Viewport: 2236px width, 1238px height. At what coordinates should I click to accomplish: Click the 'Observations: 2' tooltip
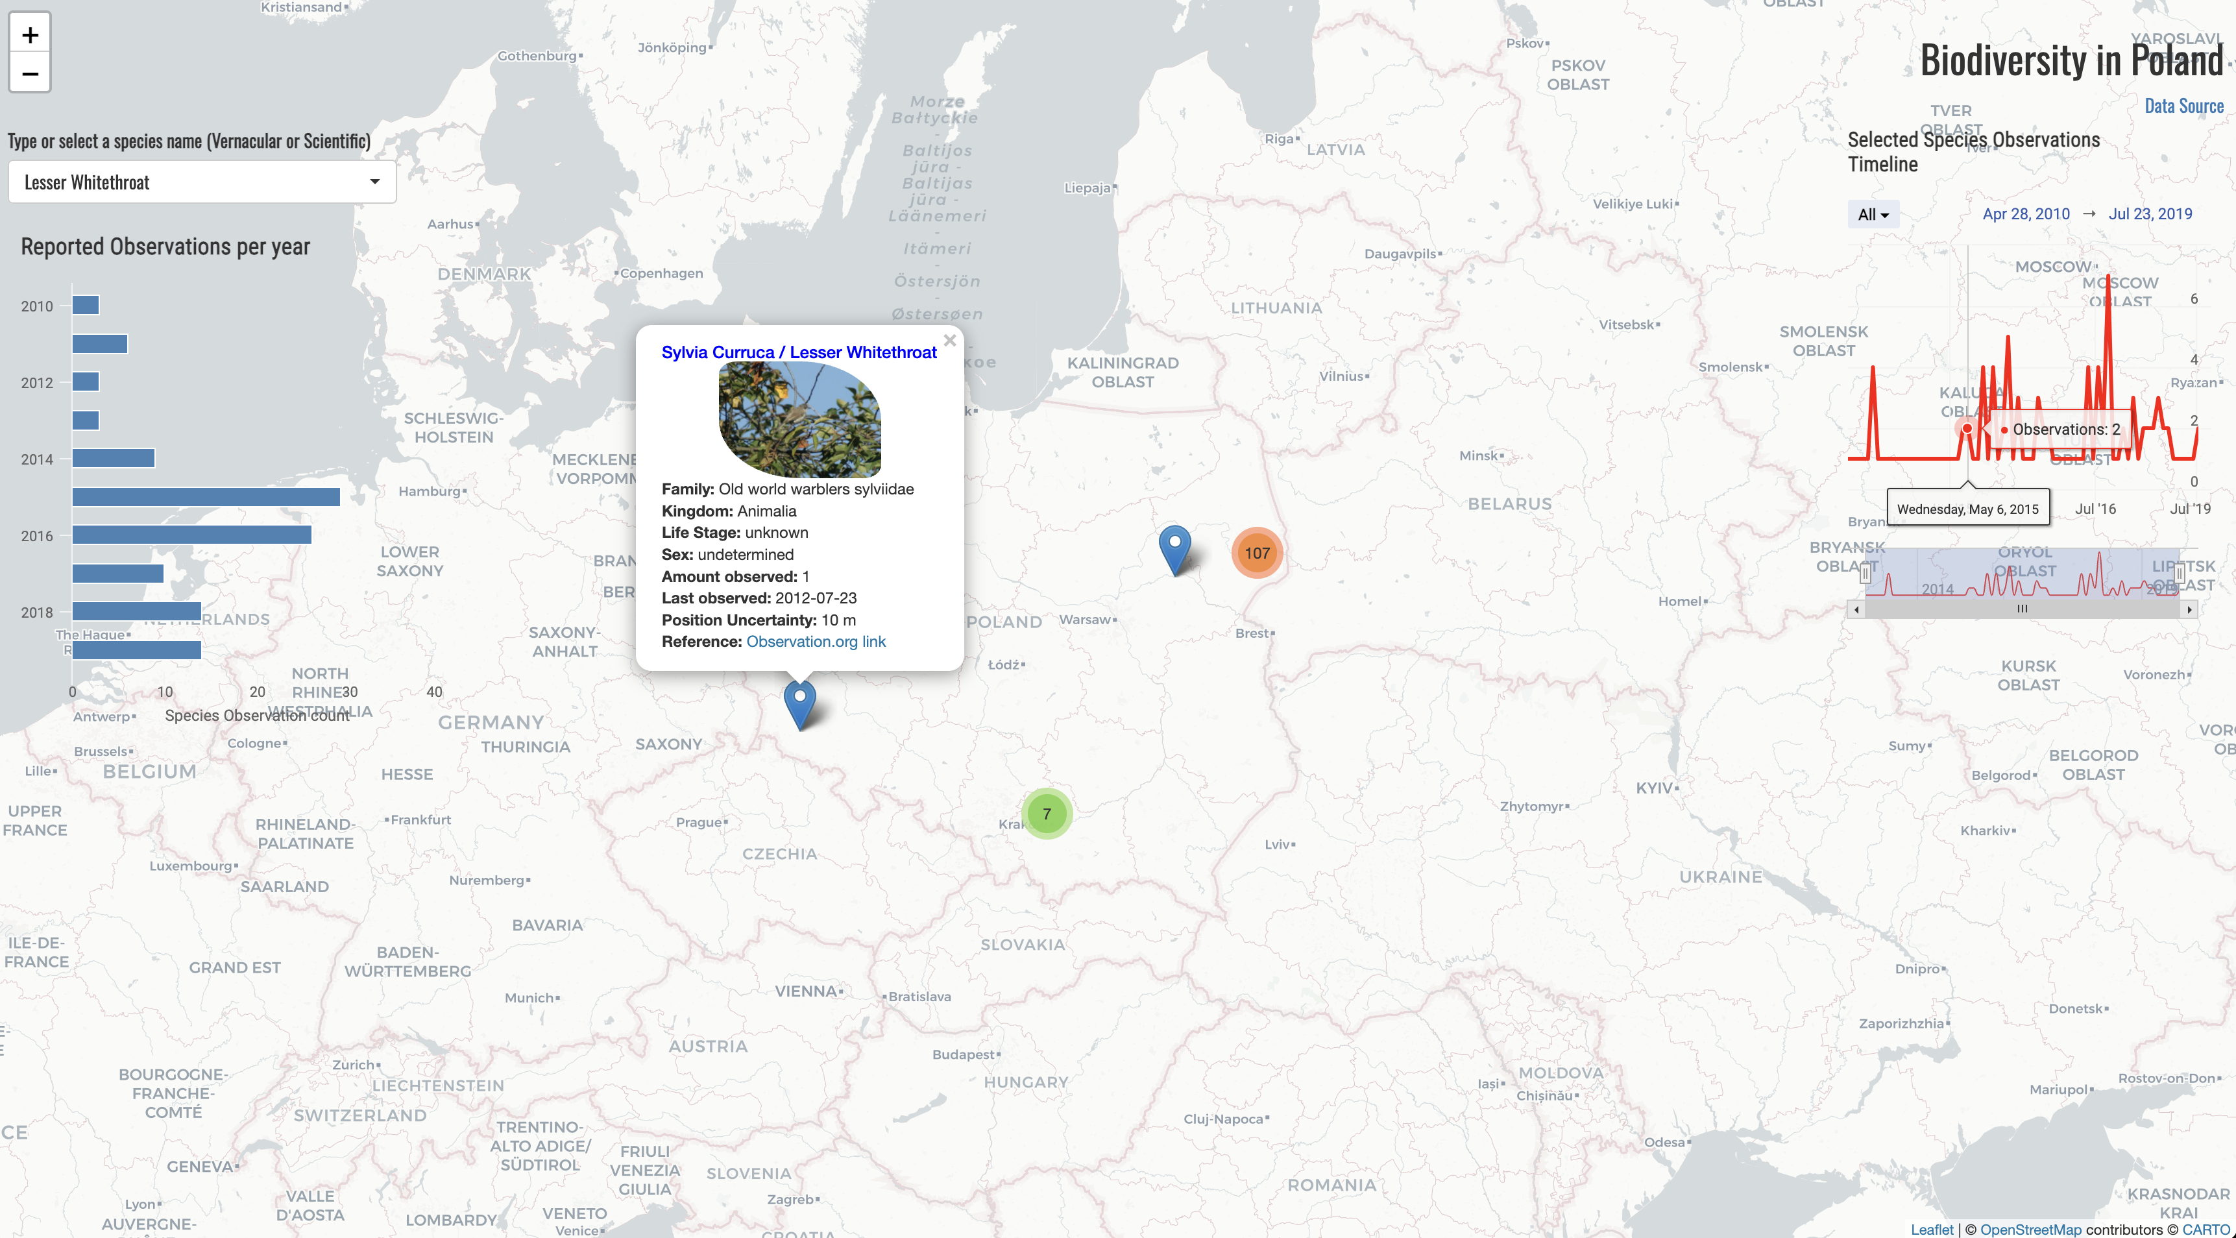point(2061,430)
